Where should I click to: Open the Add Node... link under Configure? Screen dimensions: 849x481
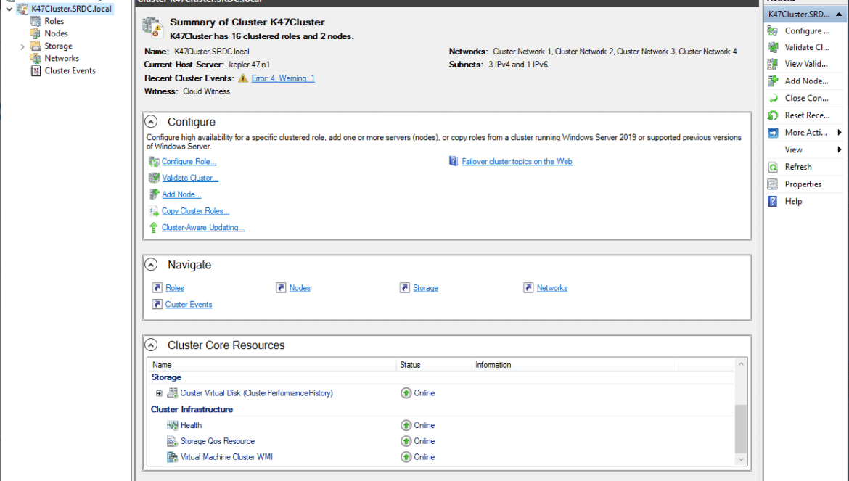pos(181,194)
